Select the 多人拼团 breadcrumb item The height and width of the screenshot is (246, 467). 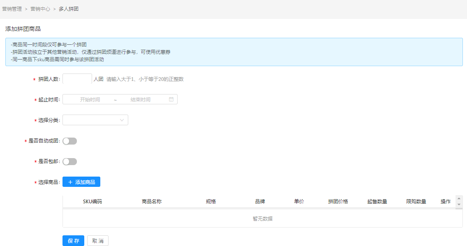point(69,9)
